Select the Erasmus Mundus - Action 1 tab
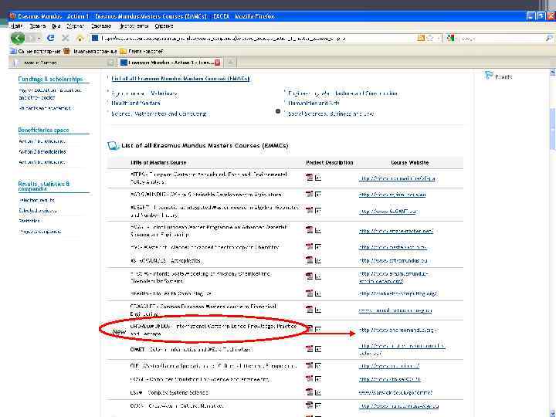Viewport: 556px width, 417px height. click(x=170, y=63)
